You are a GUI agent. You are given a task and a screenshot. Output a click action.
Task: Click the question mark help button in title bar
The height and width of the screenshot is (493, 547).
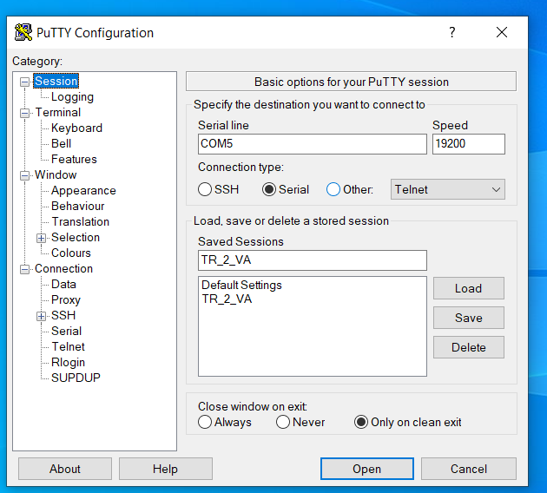[x=451, y=32]
